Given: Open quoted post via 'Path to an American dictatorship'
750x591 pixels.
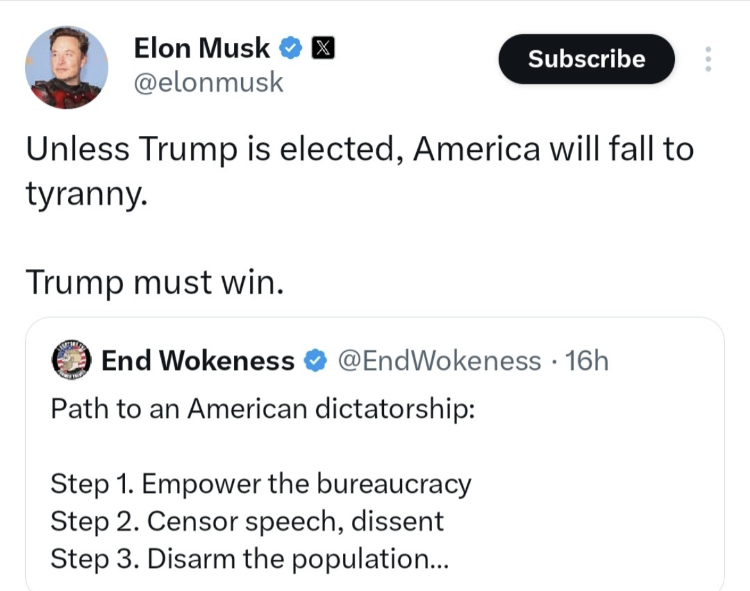Looking at the screenshot, I should pos(263,408).
